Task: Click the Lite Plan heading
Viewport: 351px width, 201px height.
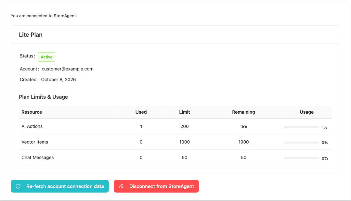Action: [x=31, y=35]
